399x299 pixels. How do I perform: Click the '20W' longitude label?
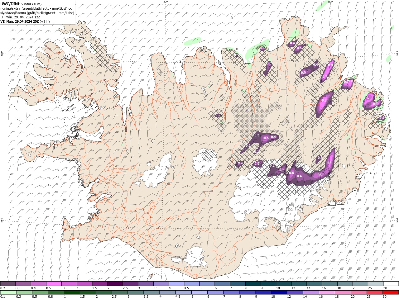point(166,2)
